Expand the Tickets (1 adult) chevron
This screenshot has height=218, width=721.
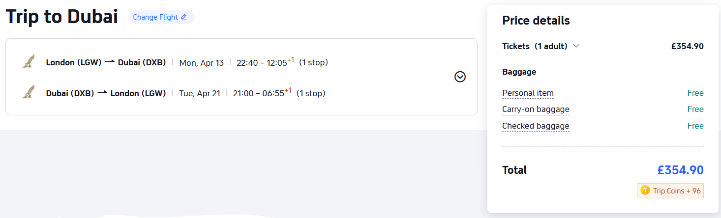[x=576, y=46]
